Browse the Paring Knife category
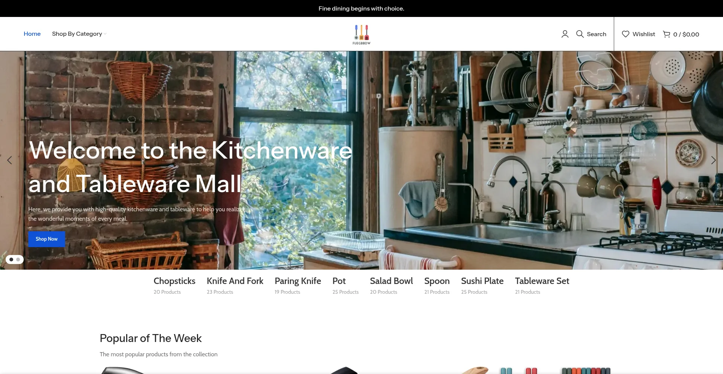 click(x=298, y=281)
